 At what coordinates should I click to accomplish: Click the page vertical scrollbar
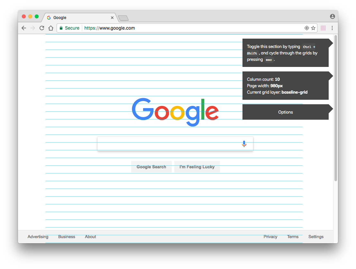pos(336,108)
